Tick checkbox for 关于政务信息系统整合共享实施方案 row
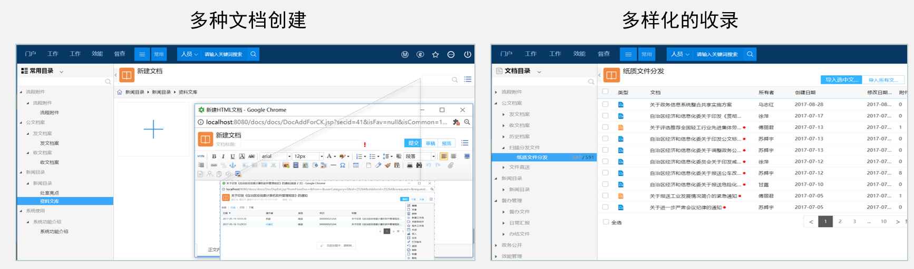Viewport: 914px width, 269px height. click(x=605, y=104)
